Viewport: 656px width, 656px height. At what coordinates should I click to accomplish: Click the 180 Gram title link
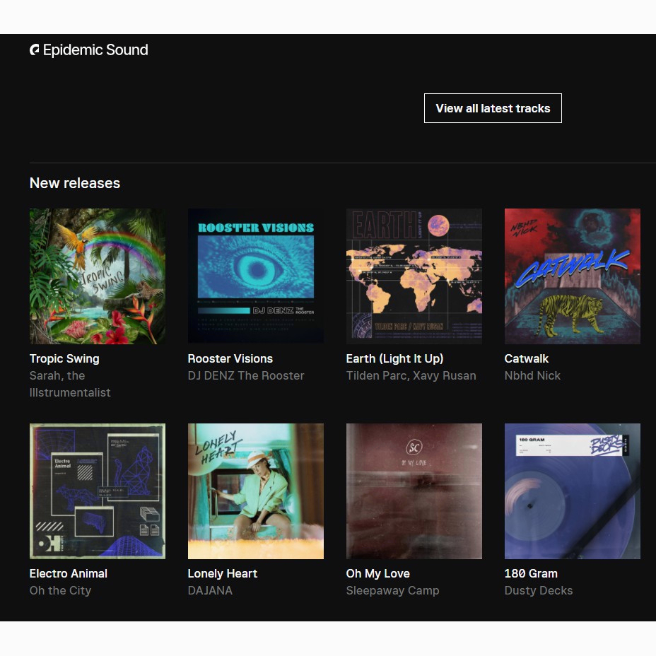coord(531,573)
